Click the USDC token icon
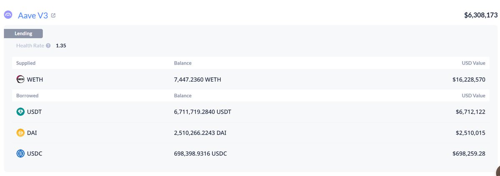This screenshot has height=176, width=500. 20,154
